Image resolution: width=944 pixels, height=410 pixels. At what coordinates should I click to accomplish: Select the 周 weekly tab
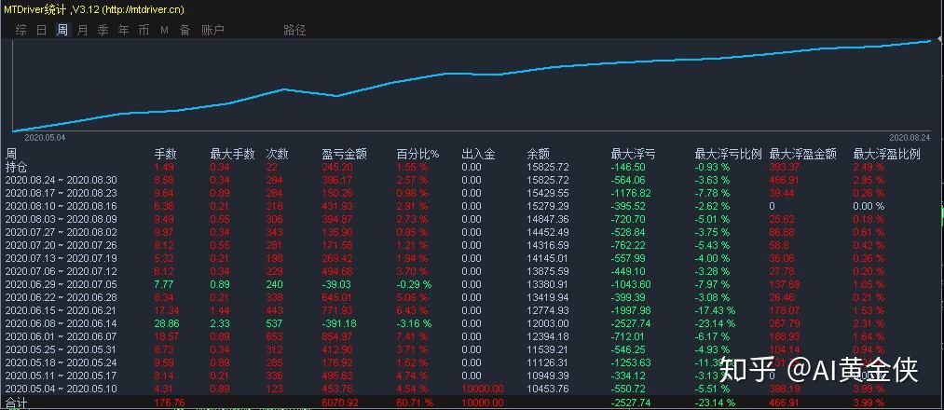tap(62, 30)
